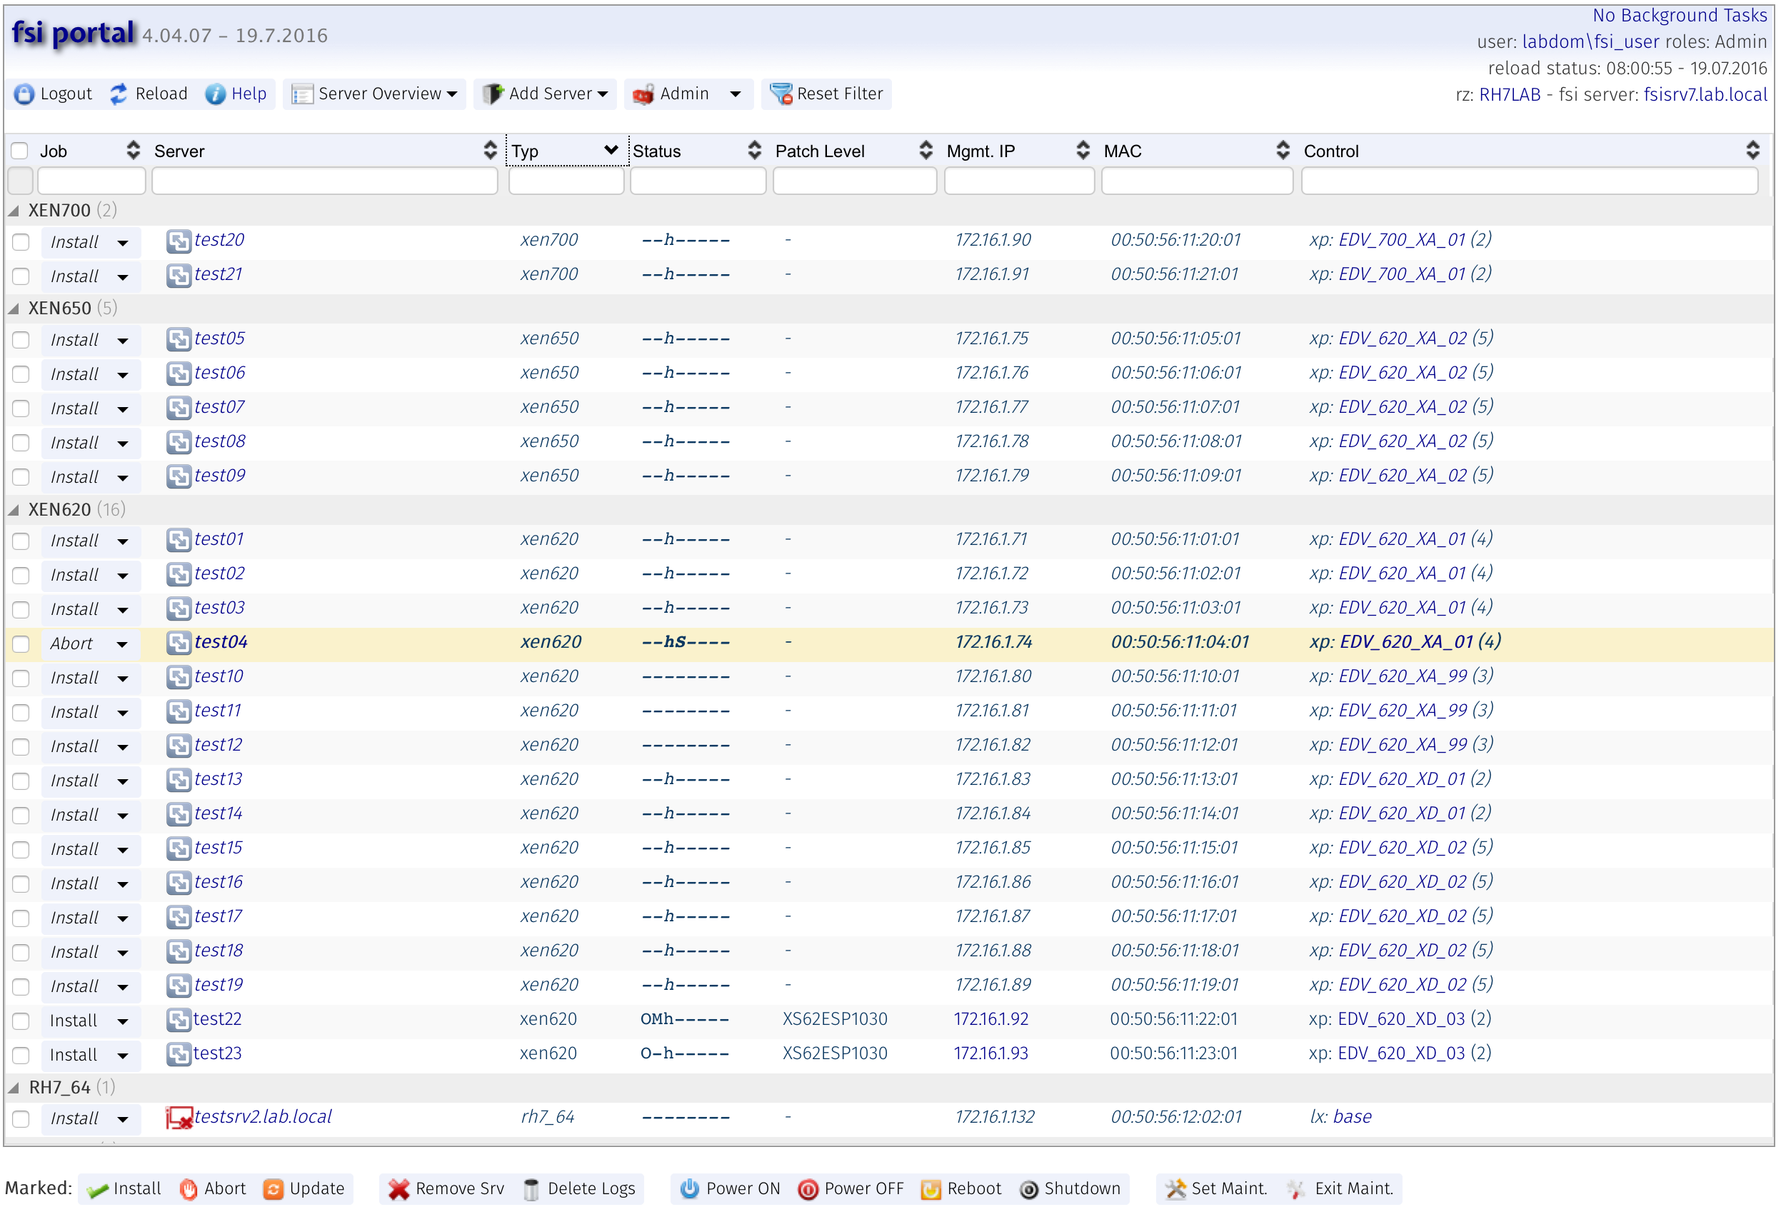Click the red error icon for testsrv2.lab.local
Screen dimensions: 1781x1217
coord(179,1118)
